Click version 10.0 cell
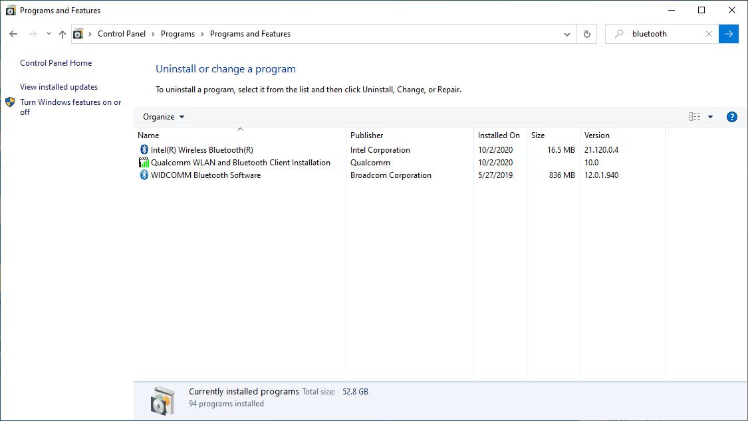 [591, 163]
